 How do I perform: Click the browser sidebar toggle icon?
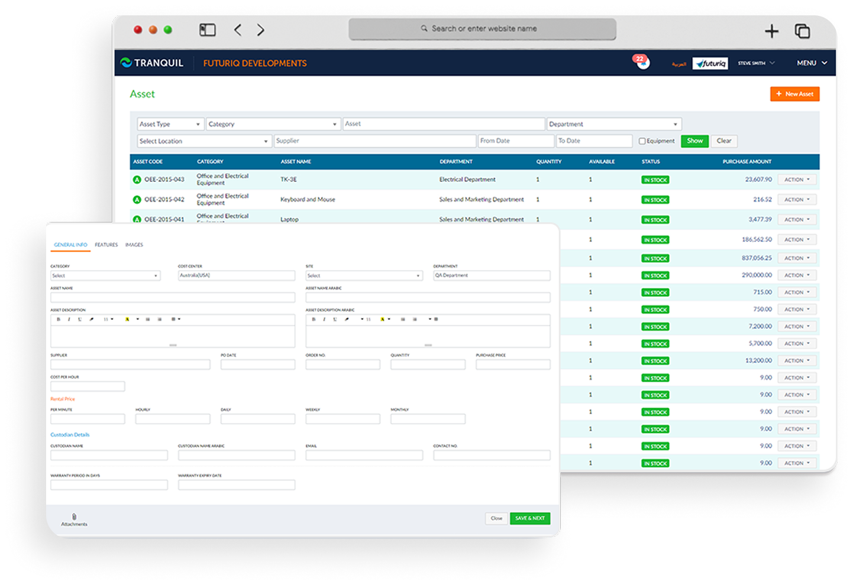click(208, 30)
